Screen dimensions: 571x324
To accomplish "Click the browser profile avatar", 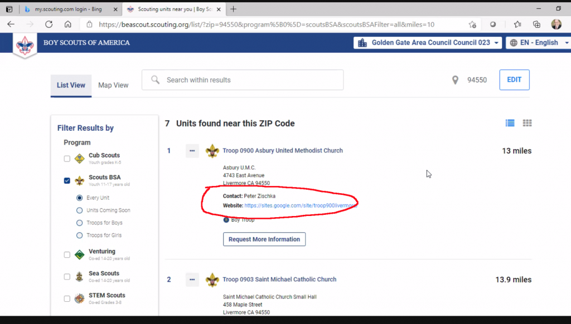I will pos(556,24).
